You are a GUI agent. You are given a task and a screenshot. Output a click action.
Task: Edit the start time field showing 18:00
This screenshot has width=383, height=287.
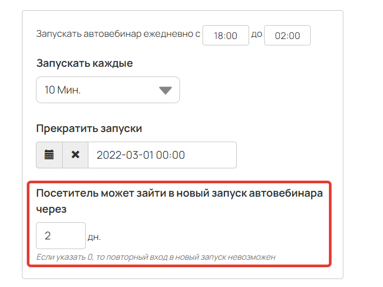[226, 35]
